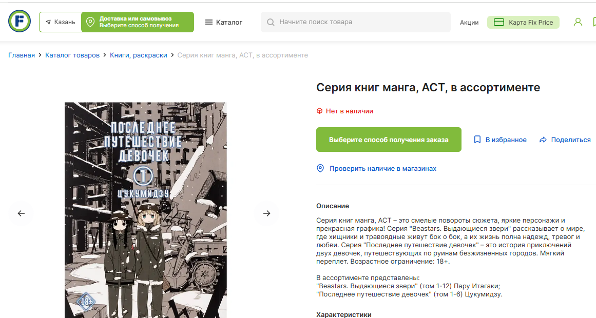Click the share arrow icon beside Поделиться
This screenshot has height=318, width=596.
coord(543,140)
